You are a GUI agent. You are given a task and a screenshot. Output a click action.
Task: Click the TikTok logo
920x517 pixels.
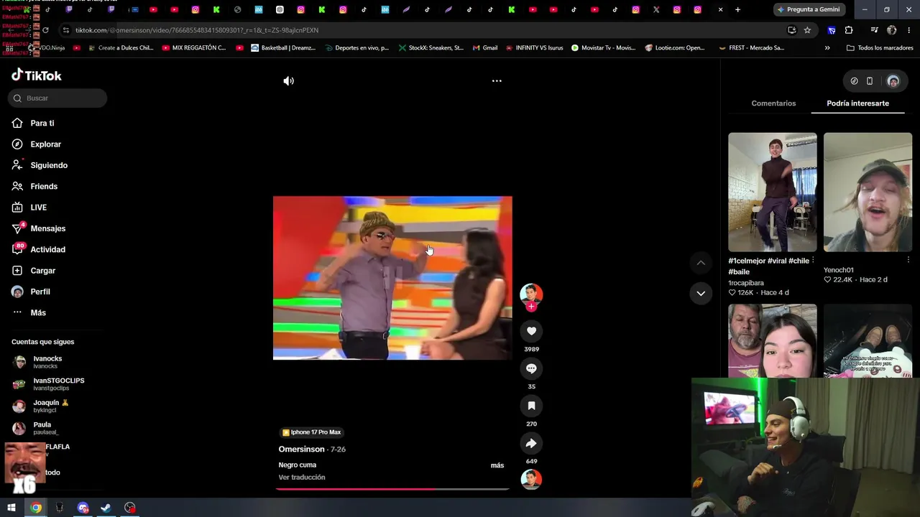coord(37,75)
